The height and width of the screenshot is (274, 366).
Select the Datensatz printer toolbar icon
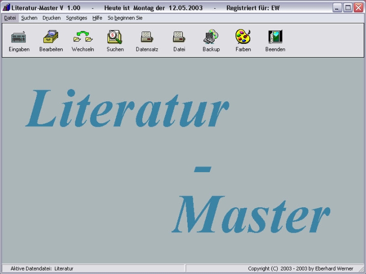(147, 37)
